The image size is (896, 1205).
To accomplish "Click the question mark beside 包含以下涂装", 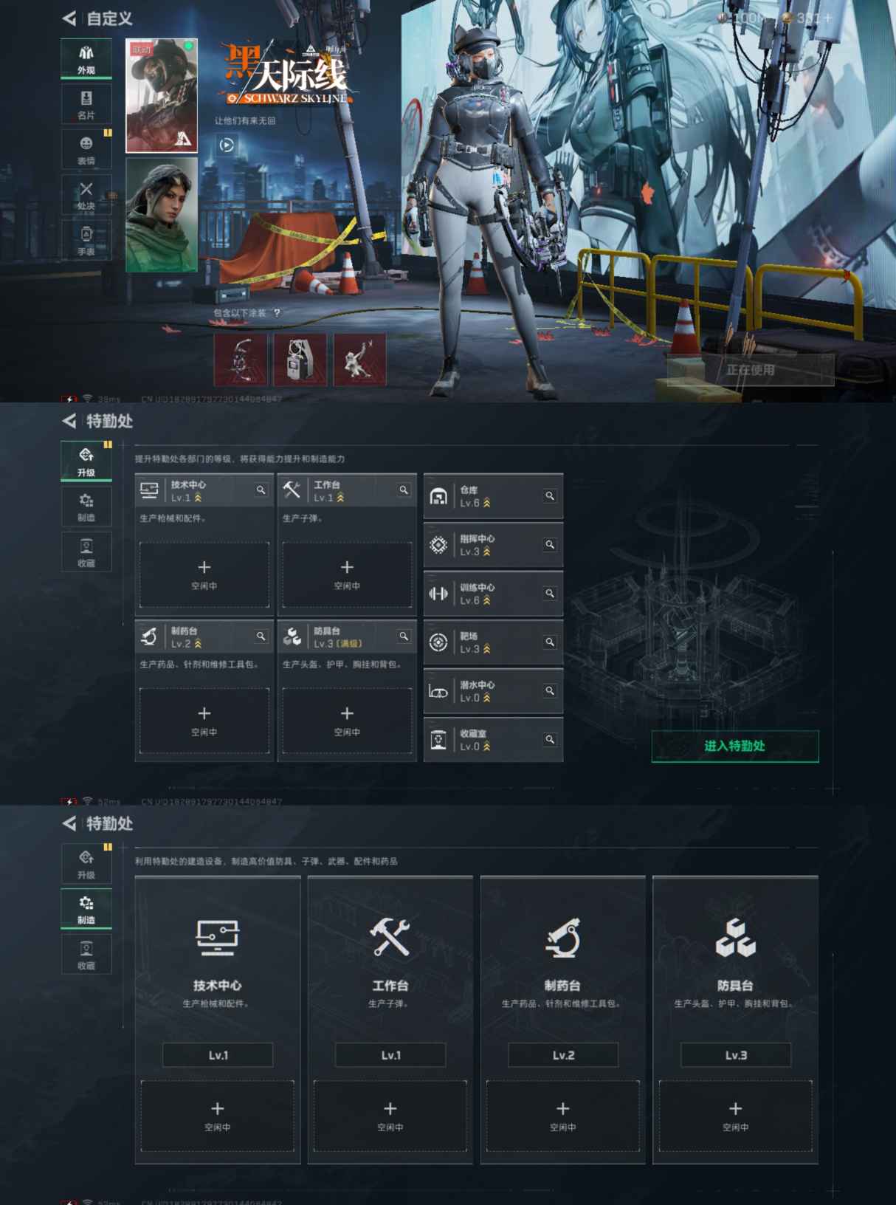I will tap(277, 313).
